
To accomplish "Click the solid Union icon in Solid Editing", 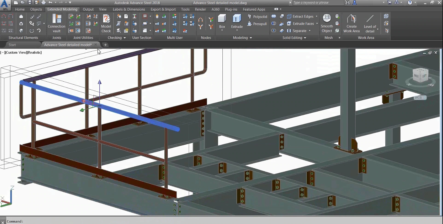I will point(274,16).
